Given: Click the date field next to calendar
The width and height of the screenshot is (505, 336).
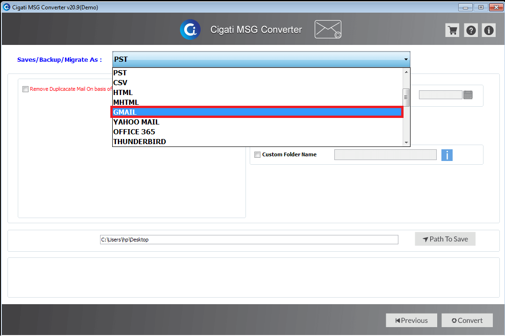Looking at the screenshot, I should (440, 95).
